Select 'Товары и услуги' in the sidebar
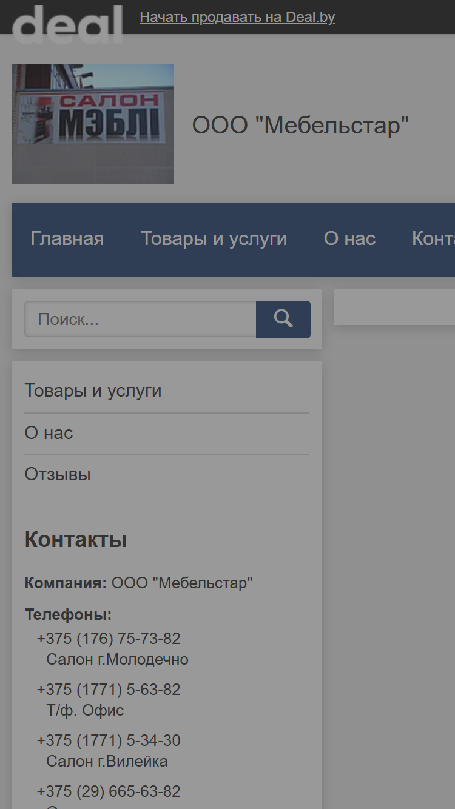 [x=93, y=391]
